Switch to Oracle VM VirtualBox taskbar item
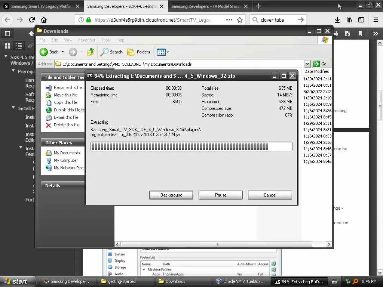This screenshot has width=383, height=287. coord(240,281)
